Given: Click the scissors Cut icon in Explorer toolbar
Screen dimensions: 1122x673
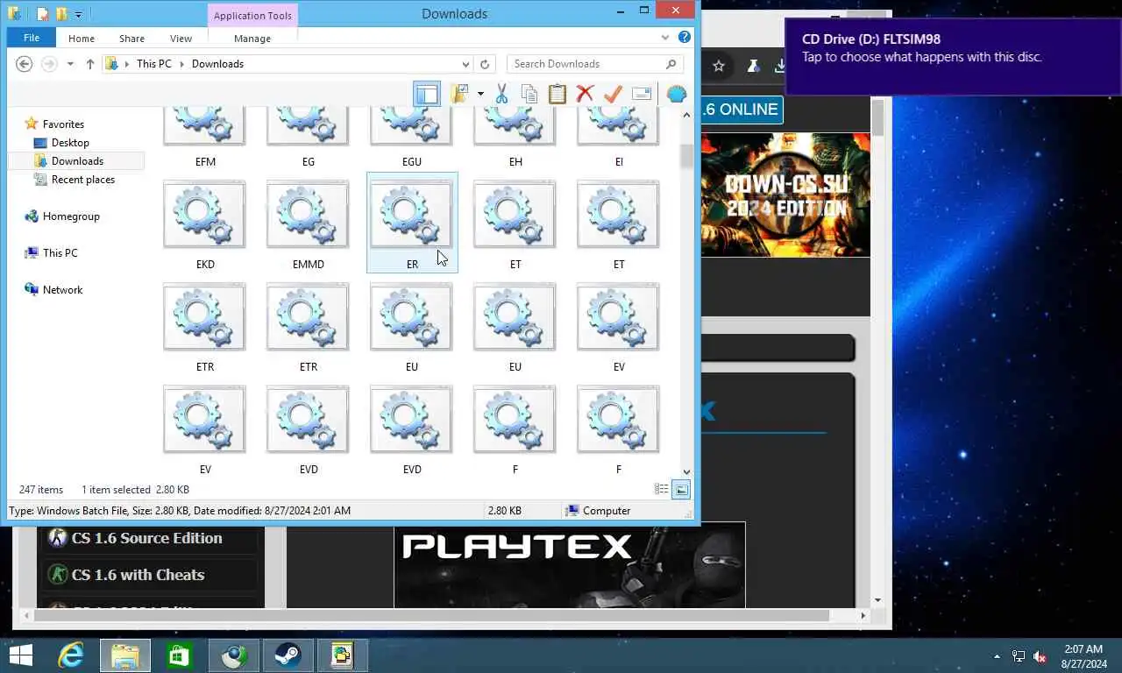Looking at the screenshot, I should tap(501, 94).
